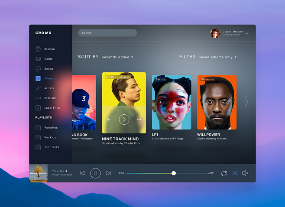Open Browse section label
The height and width of the screenshot is (207, 285).
point(49,49)
